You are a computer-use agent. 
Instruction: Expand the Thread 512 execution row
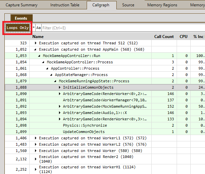coord(36,43)
